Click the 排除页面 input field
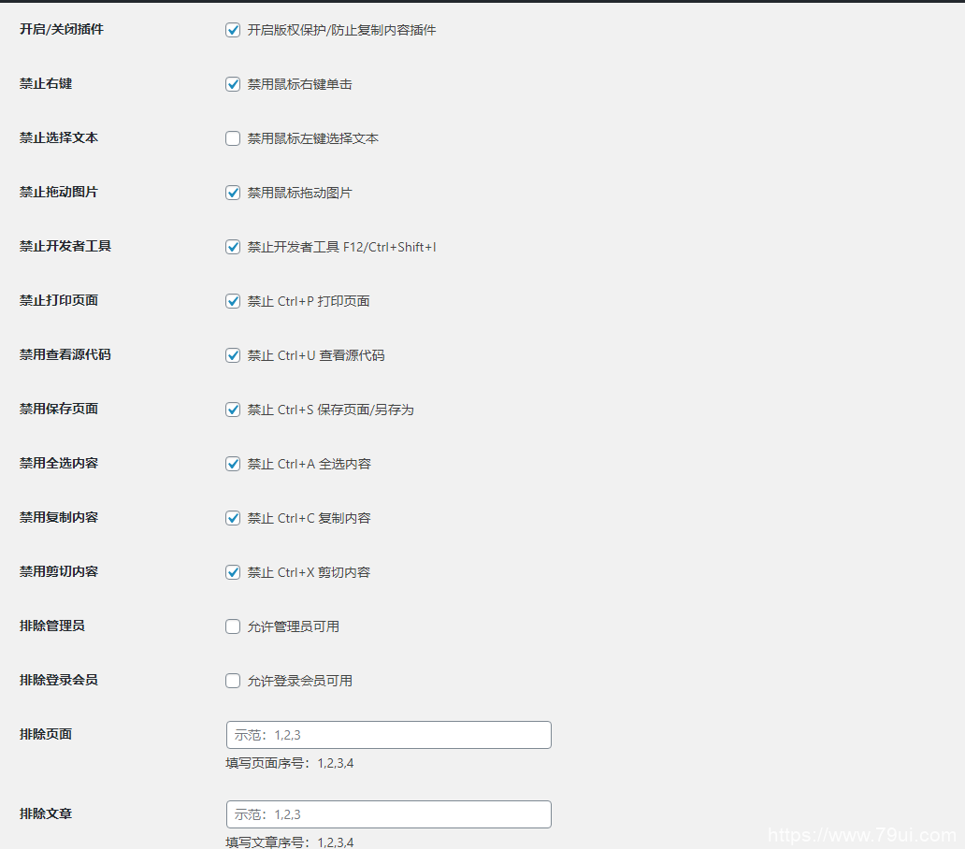Screen dimensions: 965x849 point(388,735)
